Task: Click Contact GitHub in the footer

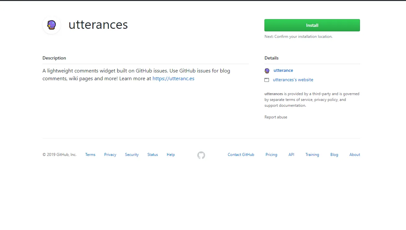Action: 241,154
